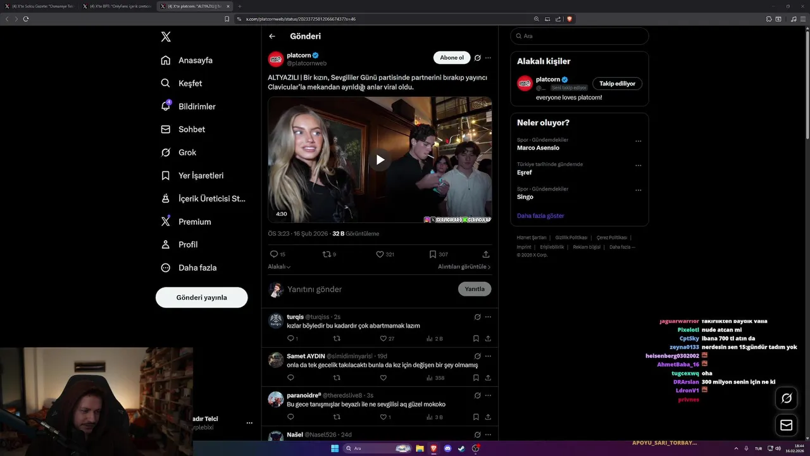Open Yer İşaretleri bookmarks
Screen dimensions: 810x456
point(192,175)
